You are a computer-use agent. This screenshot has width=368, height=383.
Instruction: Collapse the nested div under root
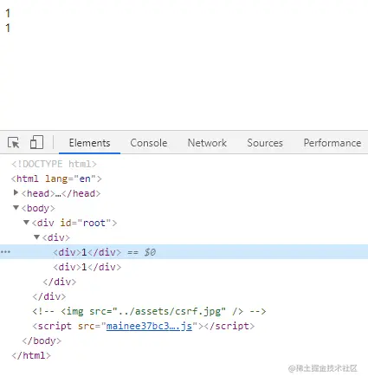36,237
